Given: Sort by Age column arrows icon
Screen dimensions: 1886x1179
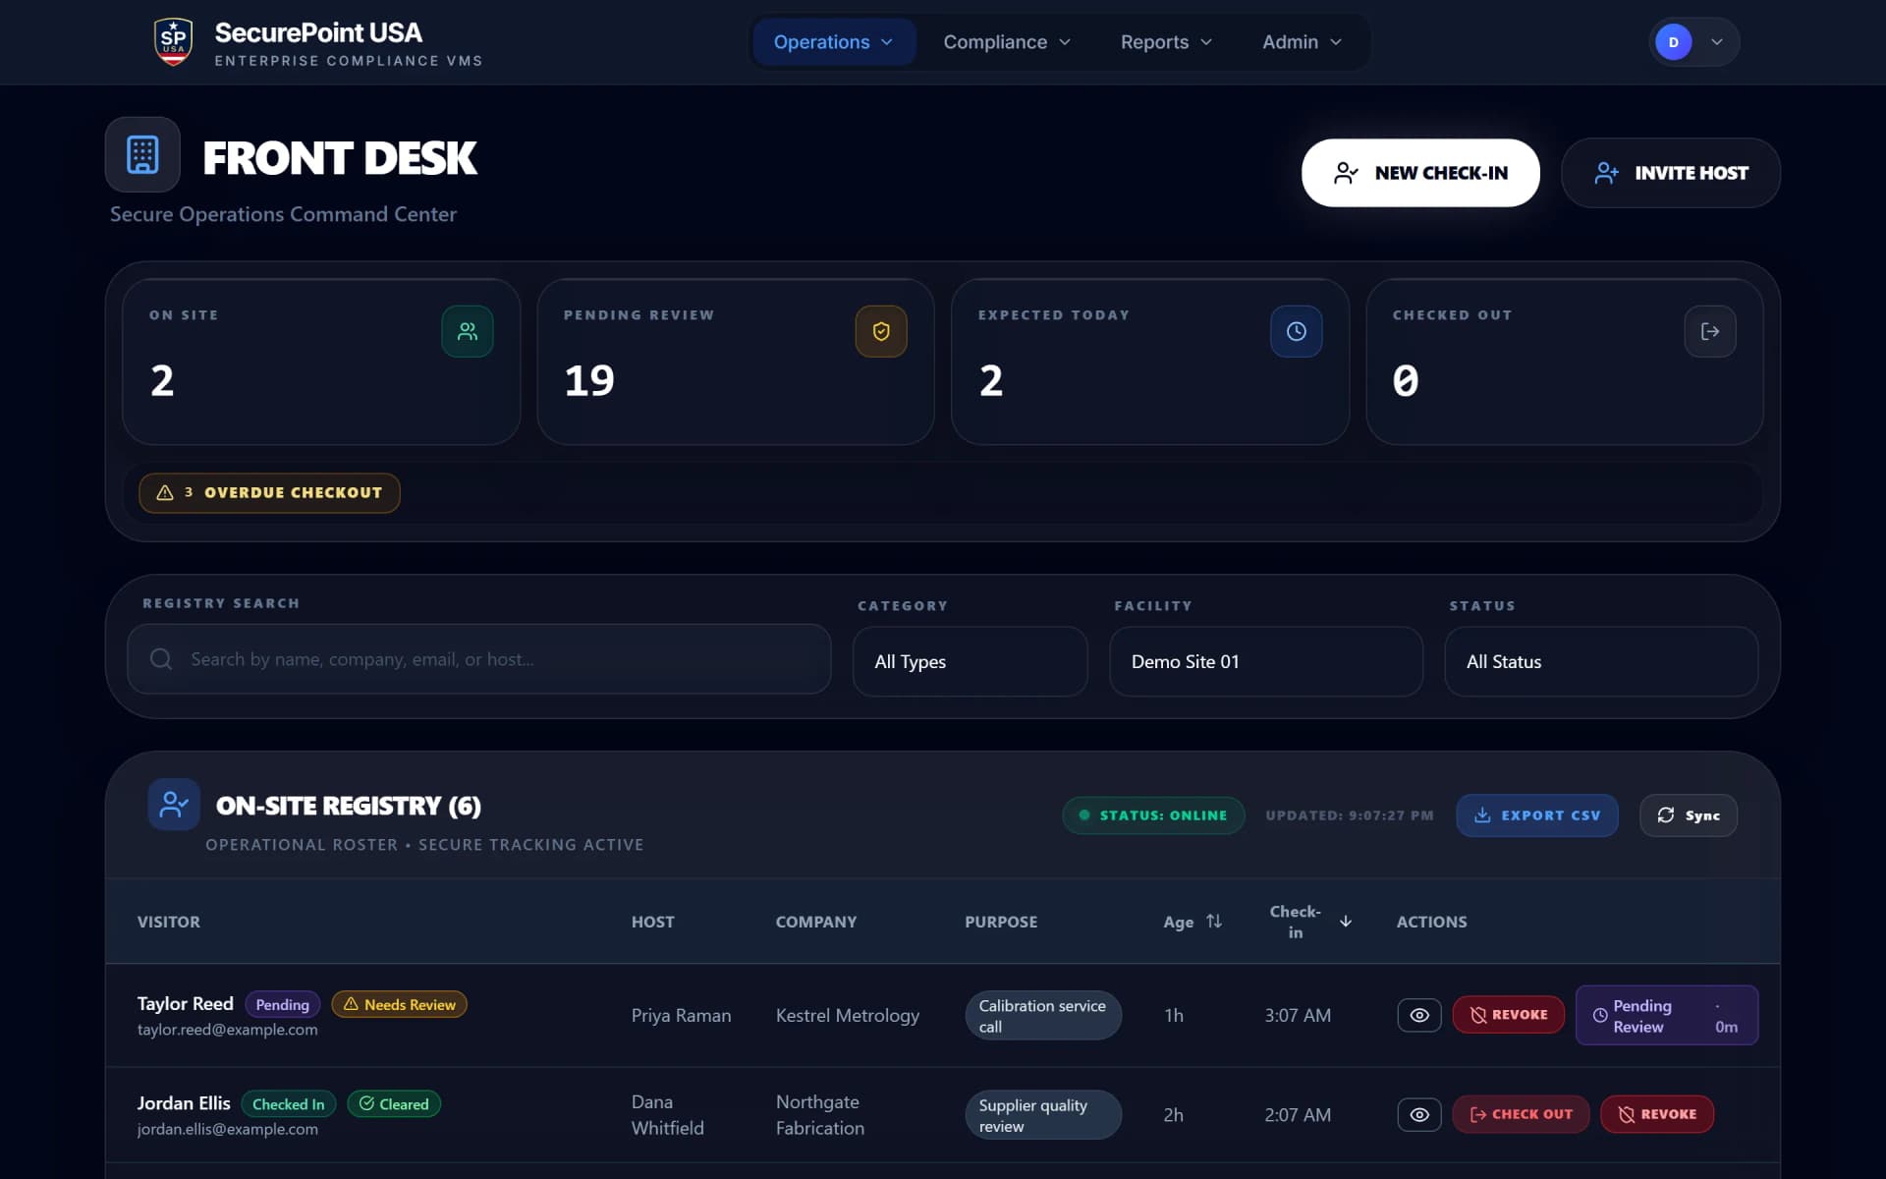Looking at the screenshot, I should point(1214,921).
